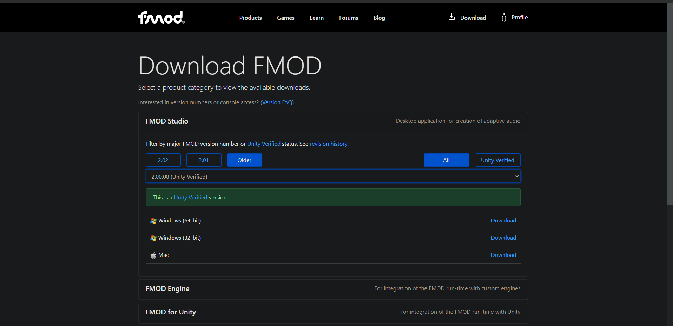Download the Windows (64-bit) installer

click(503, 221)
